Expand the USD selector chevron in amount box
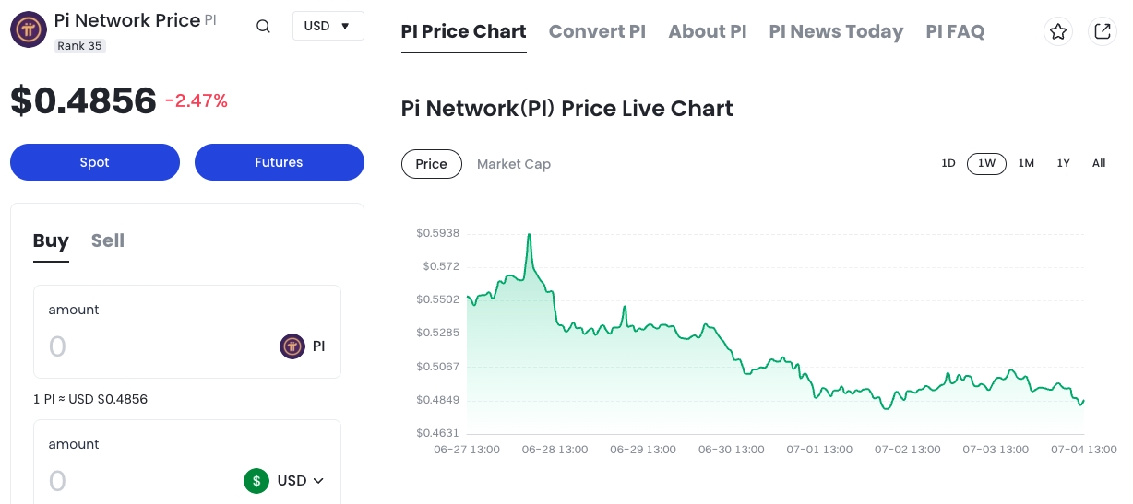 click(x=319, y=481)
